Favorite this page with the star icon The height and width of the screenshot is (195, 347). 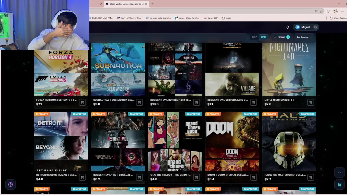[x=322, y=11]
